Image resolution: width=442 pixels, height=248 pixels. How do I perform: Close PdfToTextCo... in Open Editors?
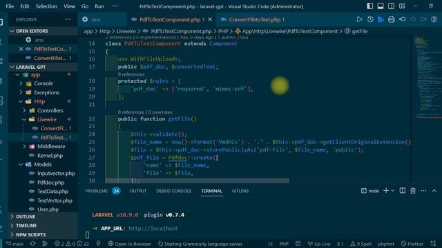[x=21, y=49]
